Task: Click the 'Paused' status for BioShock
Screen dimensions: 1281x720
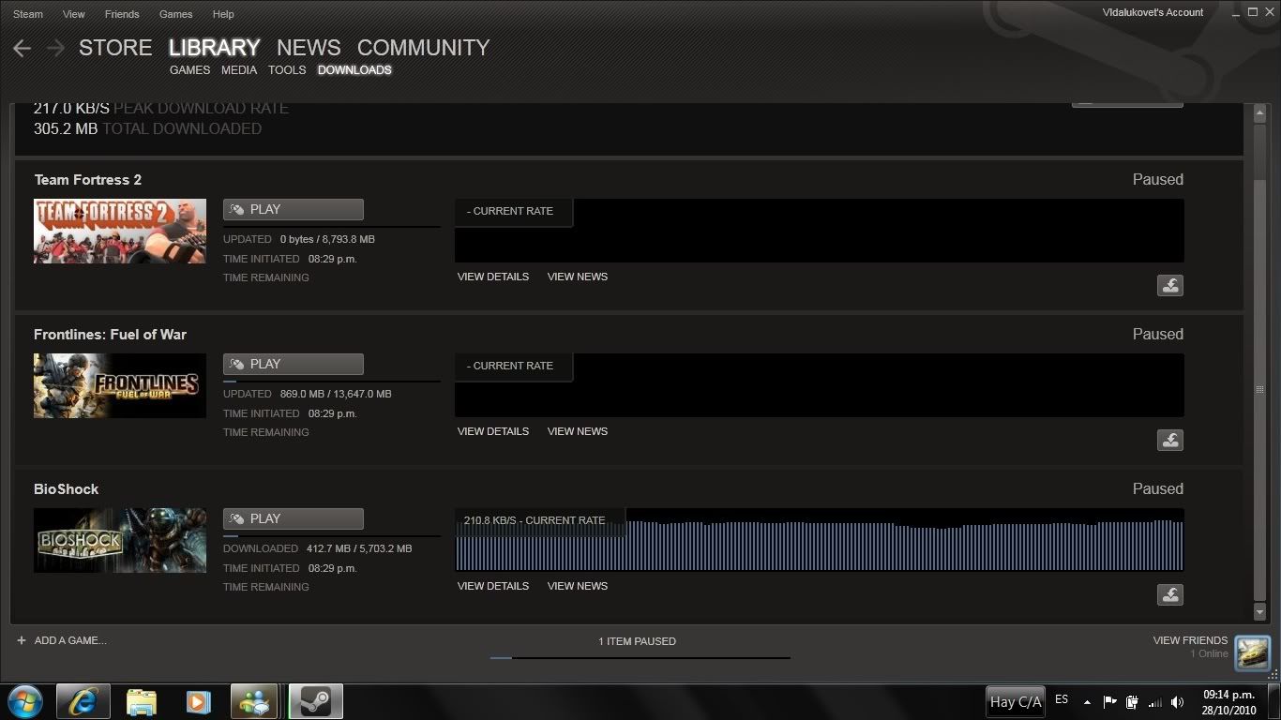Action: [x=1158, y=488]
